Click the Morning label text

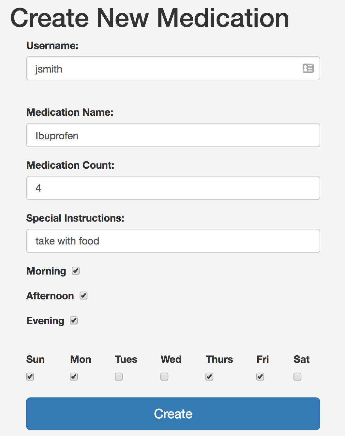pyautogui.click(x=46, y=271)
